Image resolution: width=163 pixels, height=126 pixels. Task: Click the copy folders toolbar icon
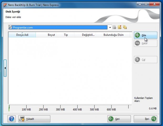125,27
